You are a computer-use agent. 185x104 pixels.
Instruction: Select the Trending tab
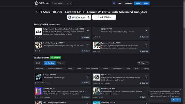[50, 63]
